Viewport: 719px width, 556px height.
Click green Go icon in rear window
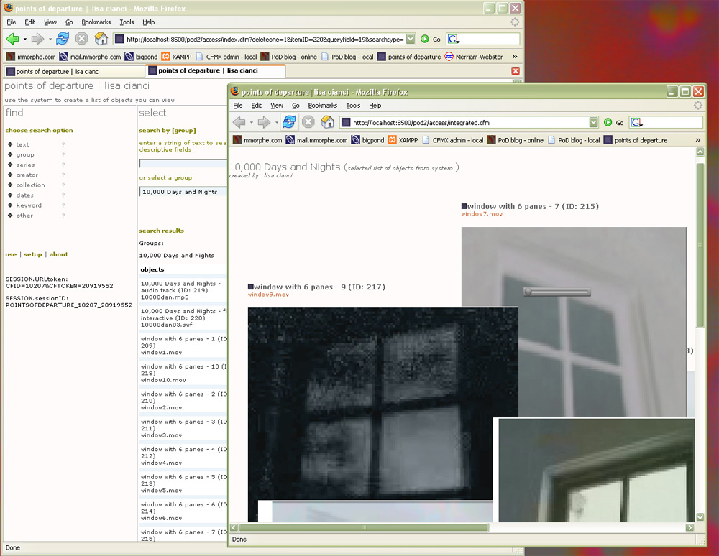(x=425, y=39)
